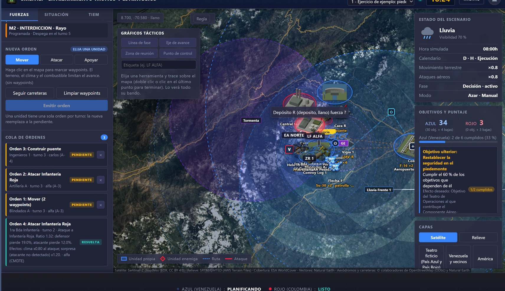Select Eje de avance tool
The height and width of the screenshot is (291, 505).
(x=178, y=43)
